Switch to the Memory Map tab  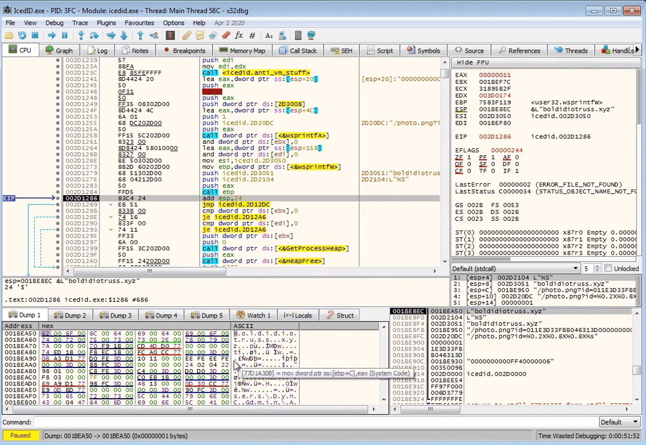(242, 50)
